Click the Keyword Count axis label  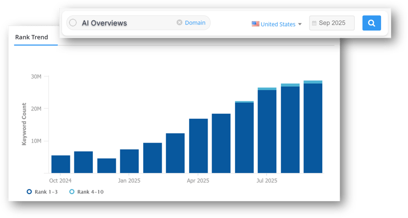click(24, 124)
